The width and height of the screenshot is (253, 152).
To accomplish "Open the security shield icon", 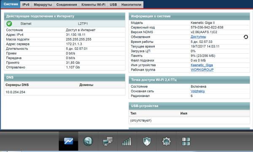I will pyautogui.click(x=147, y=142).
